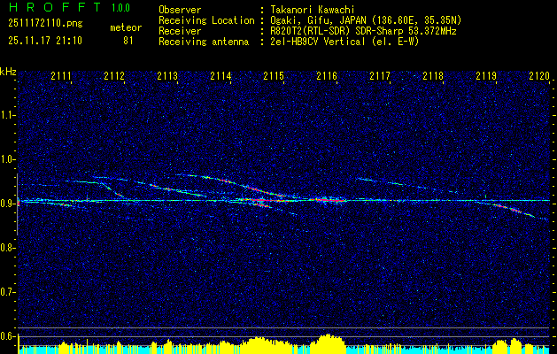Click time marker 2120
Screen dimensions: 557x354
click(x=539, y=76)
